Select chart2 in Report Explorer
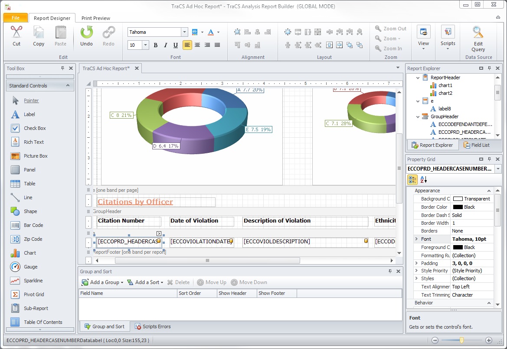This screenshot has height=349, width=507. tap(445, 93)
